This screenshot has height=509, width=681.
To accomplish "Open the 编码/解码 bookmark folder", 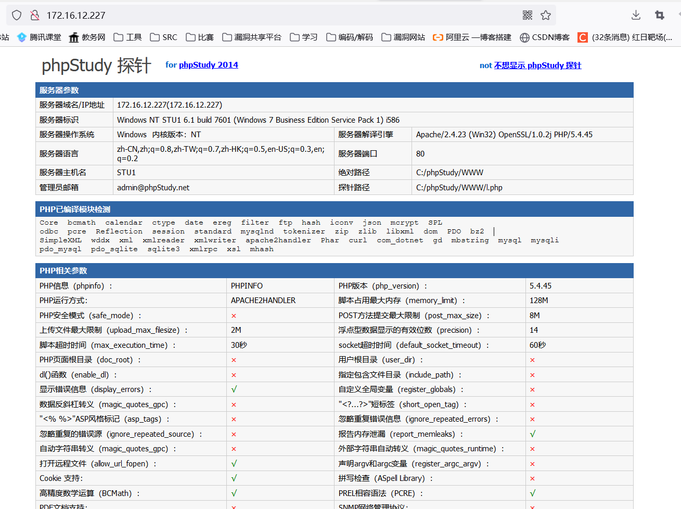I will point(350,37).
